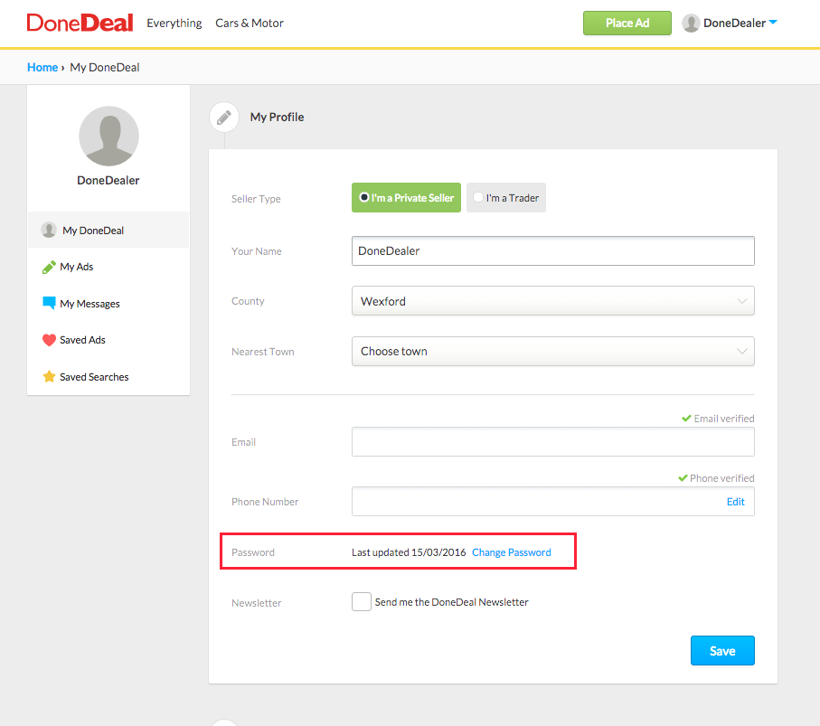Open the County dropdown showing Wexford

coord(552,301)
